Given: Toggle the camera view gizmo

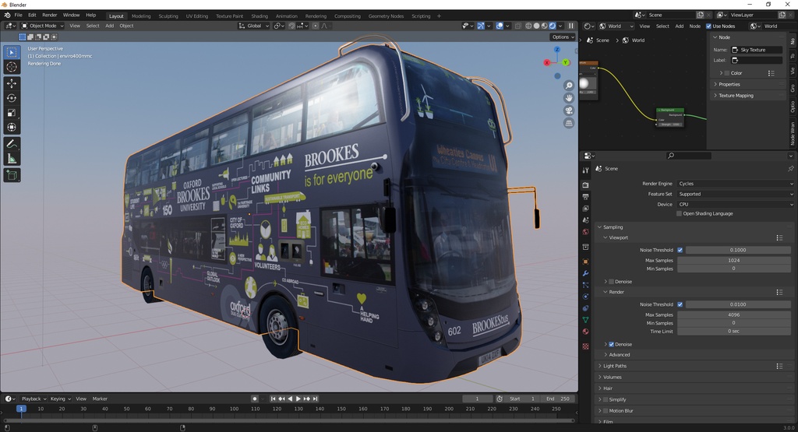Looking at the screenshot, I should pos(569,111).
